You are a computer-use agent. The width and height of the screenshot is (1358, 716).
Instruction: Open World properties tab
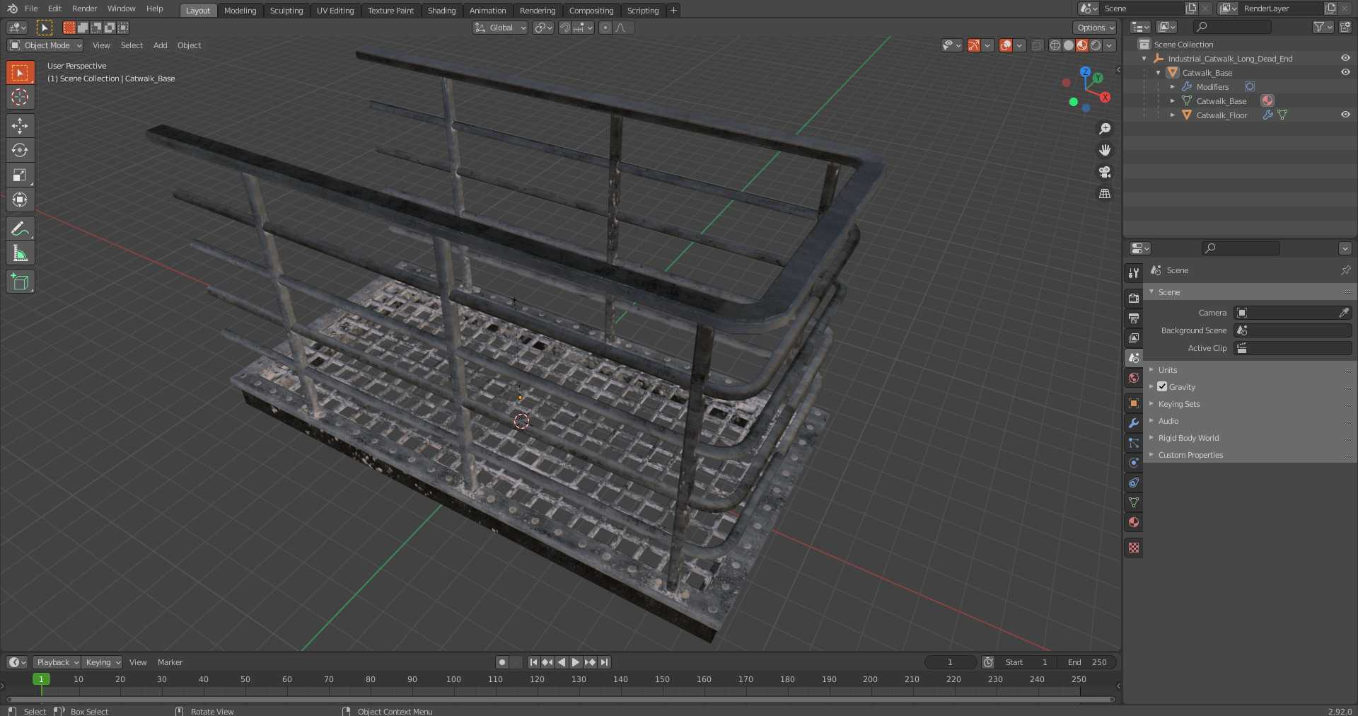(1134, 378)
